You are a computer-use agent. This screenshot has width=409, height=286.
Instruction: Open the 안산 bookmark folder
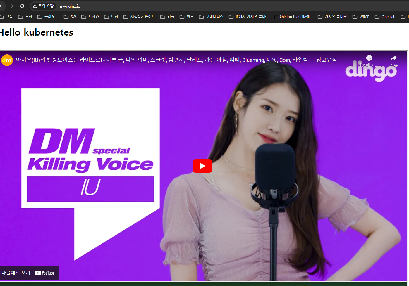pyautogui.click(x=111, y=17)
